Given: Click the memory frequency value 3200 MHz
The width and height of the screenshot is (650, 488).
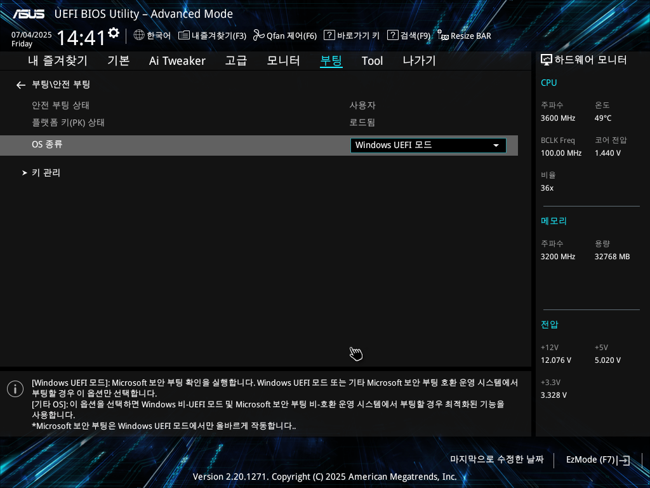Looking at the screenshot, I should [557, 257].
